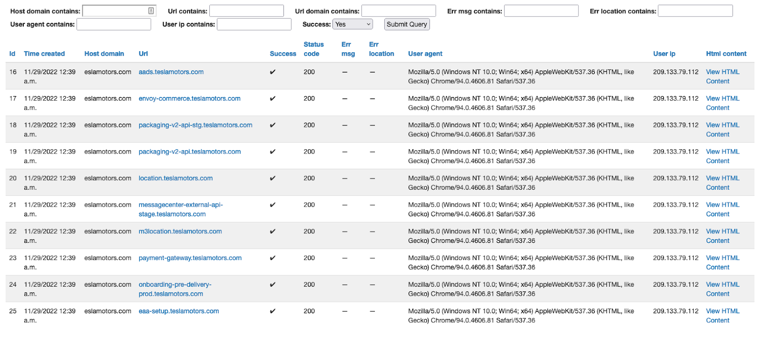Sort by the Success column header
The image size is (761, 338).
point(283,54)
